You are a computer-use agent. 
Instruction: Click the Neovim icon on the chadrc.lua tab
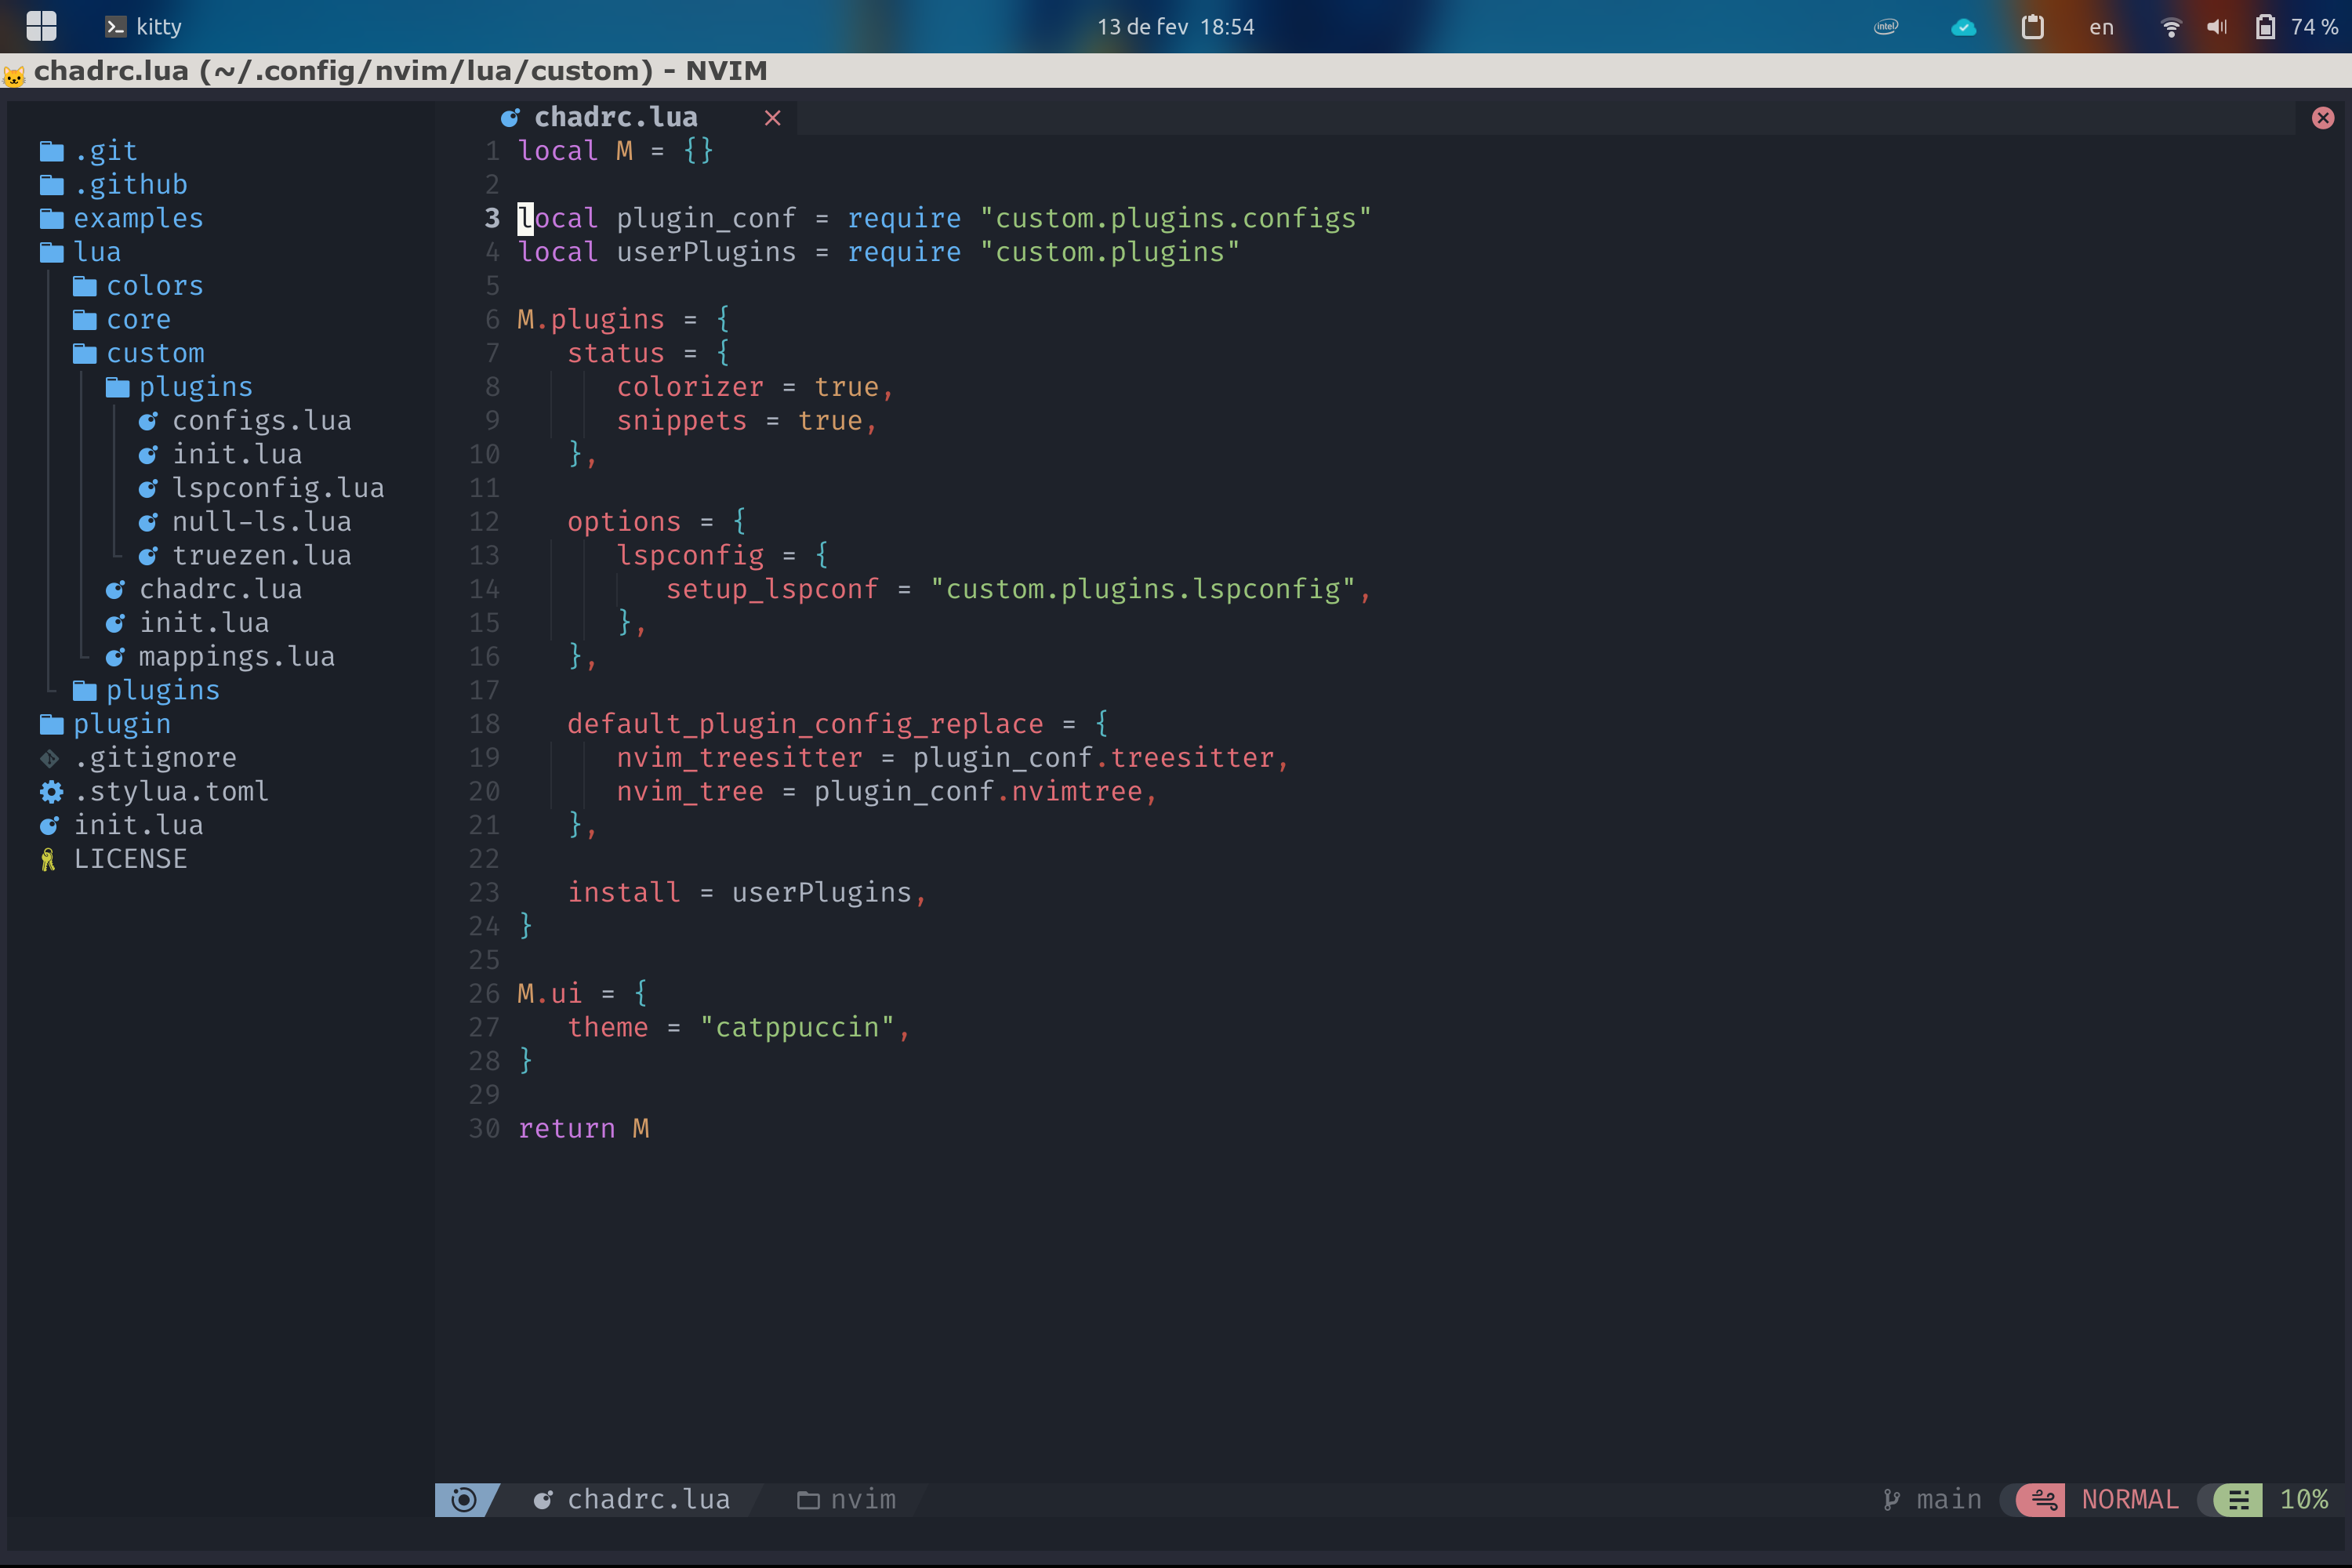click(x=510, y=117)
